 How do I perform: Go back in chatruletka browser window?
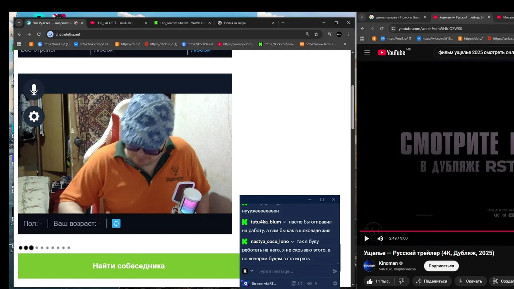pos(19,34)
